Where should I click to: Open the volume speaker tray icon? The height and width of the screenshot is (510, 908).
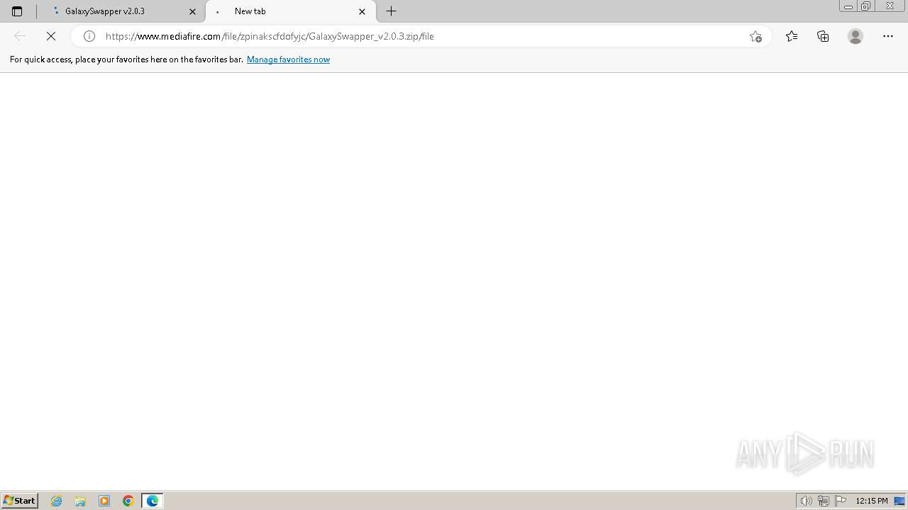[806, 501]
